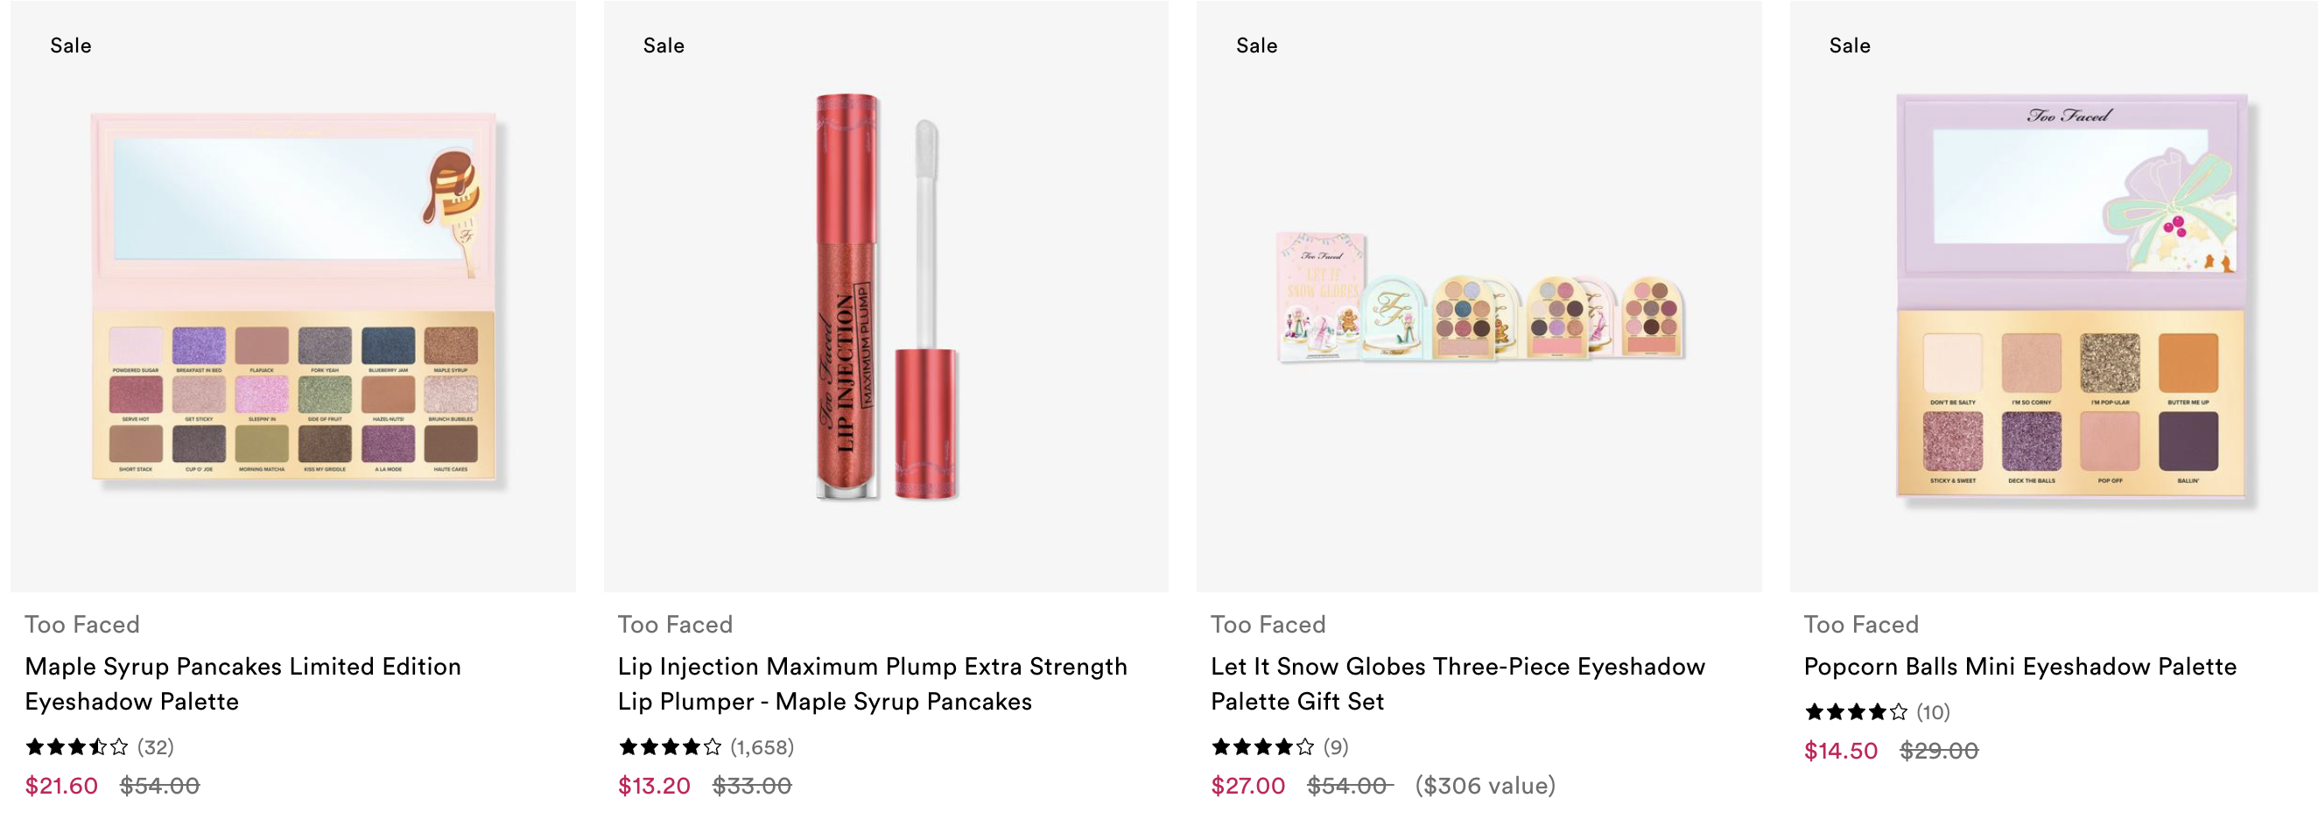Click the Sale badge on Popcorn Balls palette
The width and height of the screenshot is (2318, 819).
click(x=1849, y=45)
